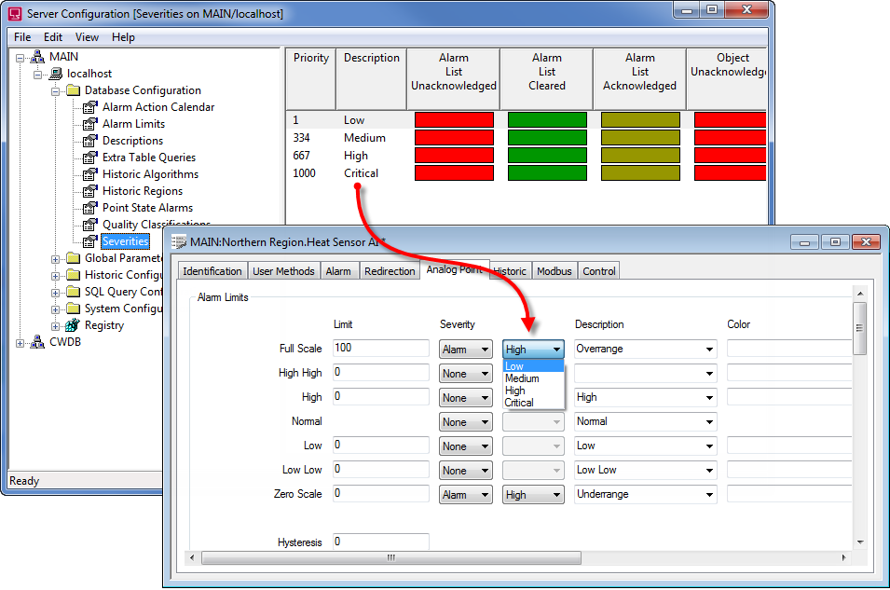This screenshot has height=590, width=890.
Task: Open Zero Scale severity level dropdown
Action: (556, 495)
